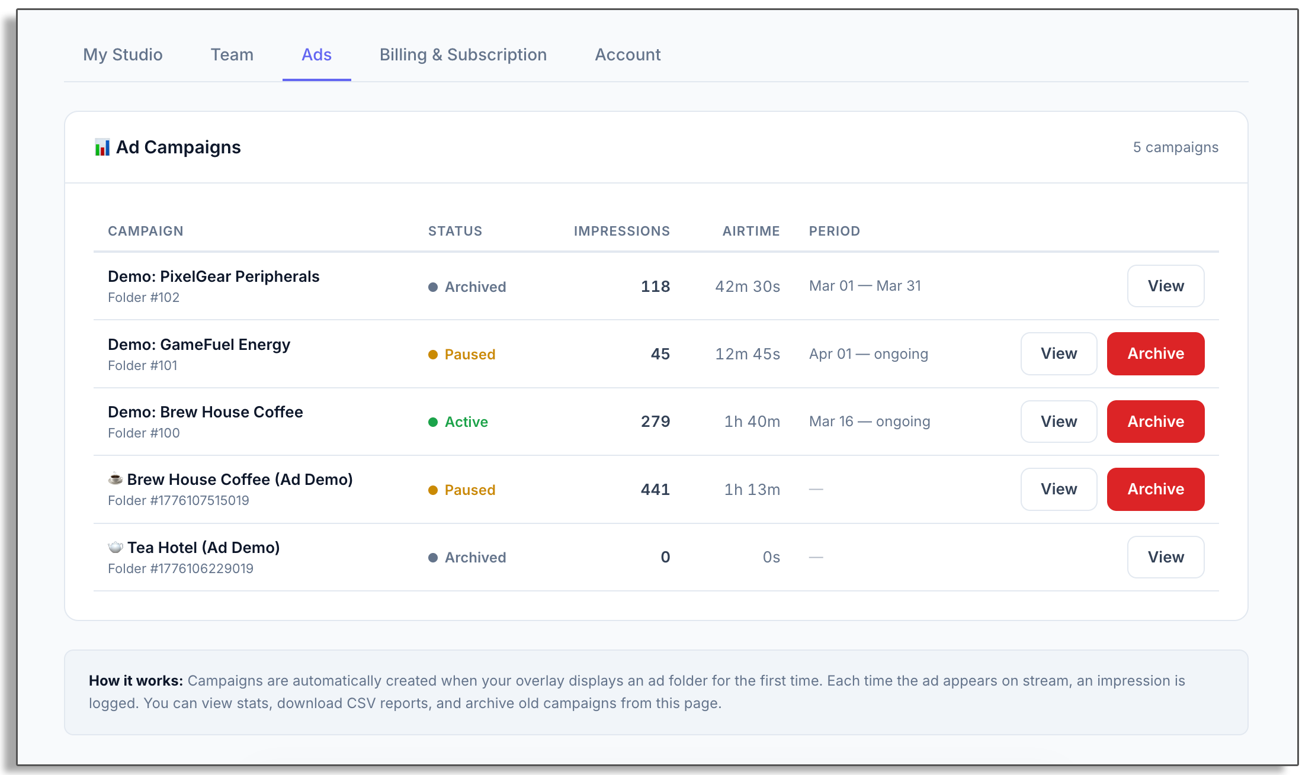Archive the Demo: GameFuel Energy campaign
The height and width of the screenshot is (775, 1315).
tap(1155, 353)
